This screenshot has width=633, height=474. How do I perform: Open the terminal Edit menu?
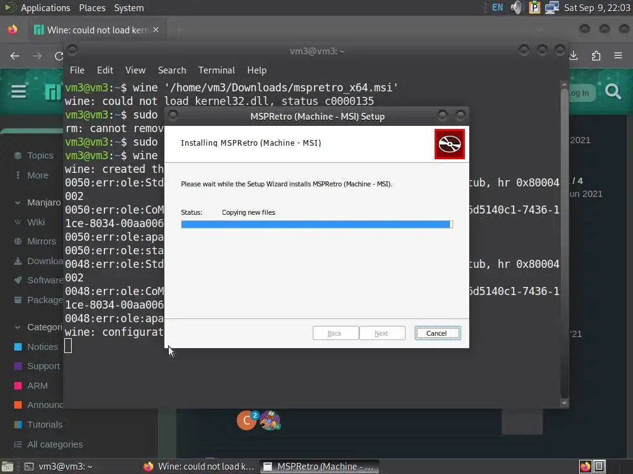click(x=105, y=70)
